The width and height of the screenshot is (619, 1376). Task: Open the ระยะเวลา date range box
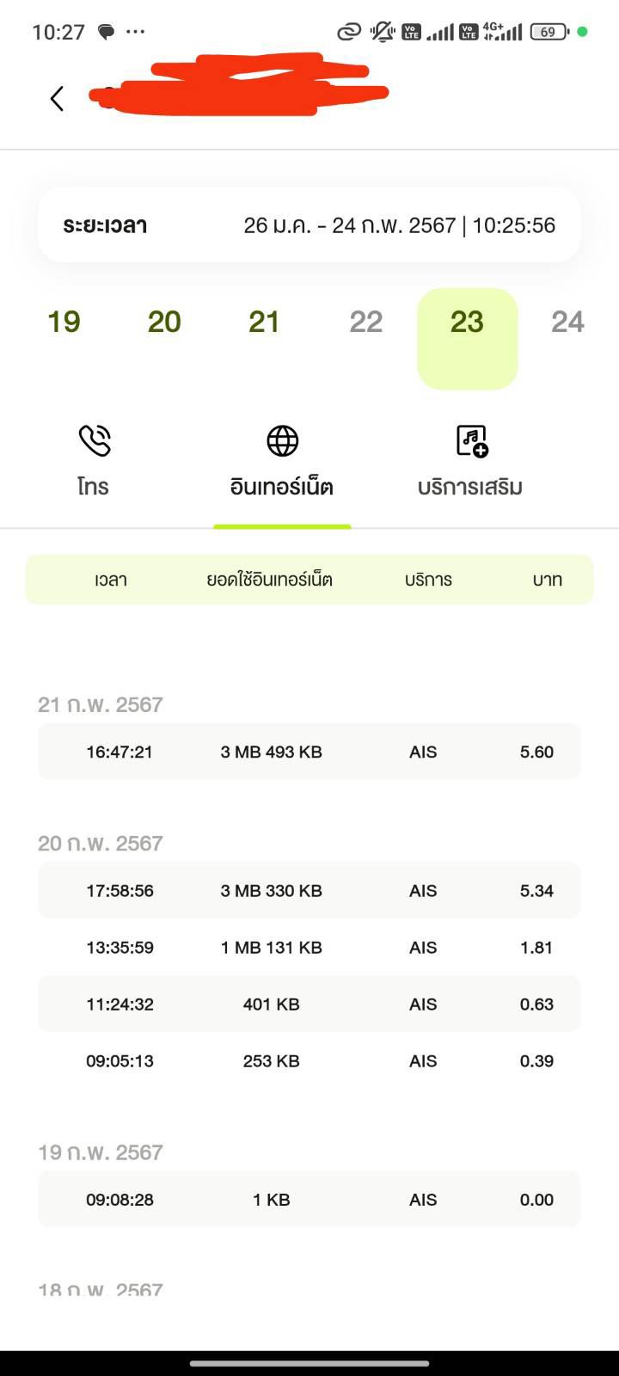[309, 225]
